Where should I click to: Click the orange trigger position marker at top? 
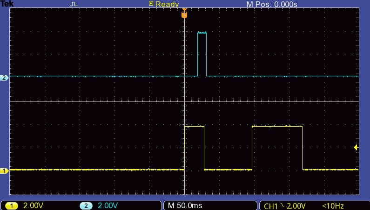184,14
